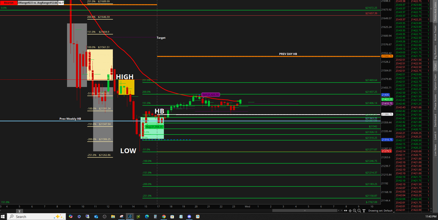
Task: Click the $21657.39 red level label
Action: click(371, 13)
